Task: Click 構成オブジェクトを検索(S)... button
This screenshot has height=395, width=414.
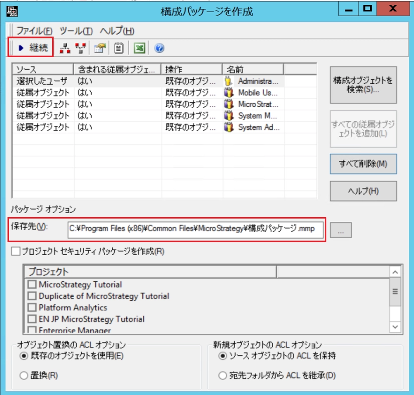Action: pyautogui.click(x=363, y=85)
